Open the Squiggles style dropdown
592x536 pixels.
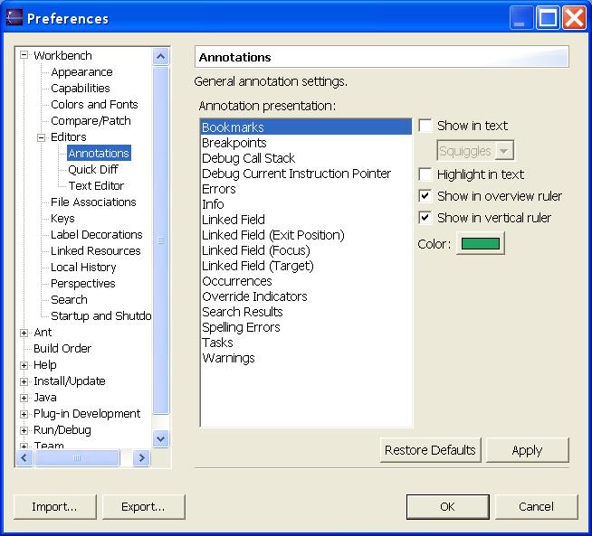tap(475, 151)
